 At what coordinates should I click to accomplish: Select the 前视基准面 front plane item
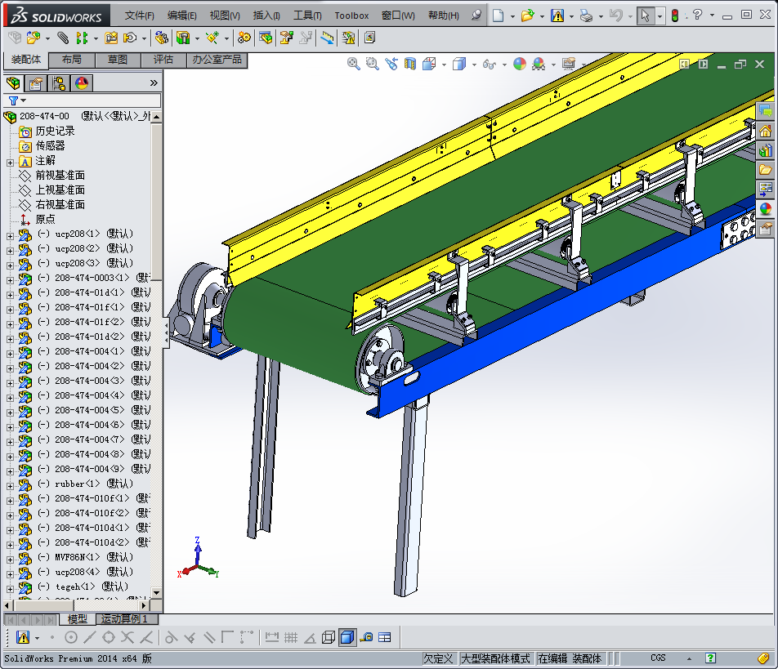60,176
